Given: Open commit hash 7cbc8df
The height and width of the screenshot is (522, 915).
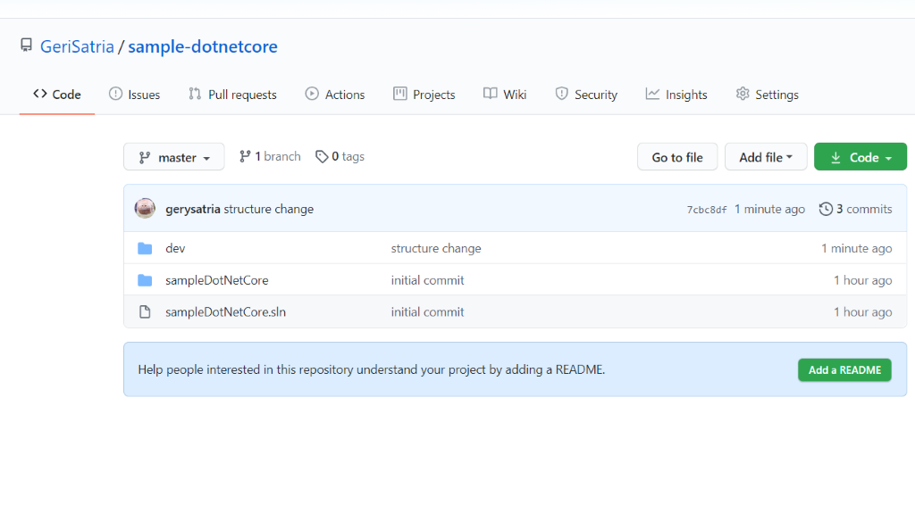Looking at the screenshot, I should (x=706, y=210).
